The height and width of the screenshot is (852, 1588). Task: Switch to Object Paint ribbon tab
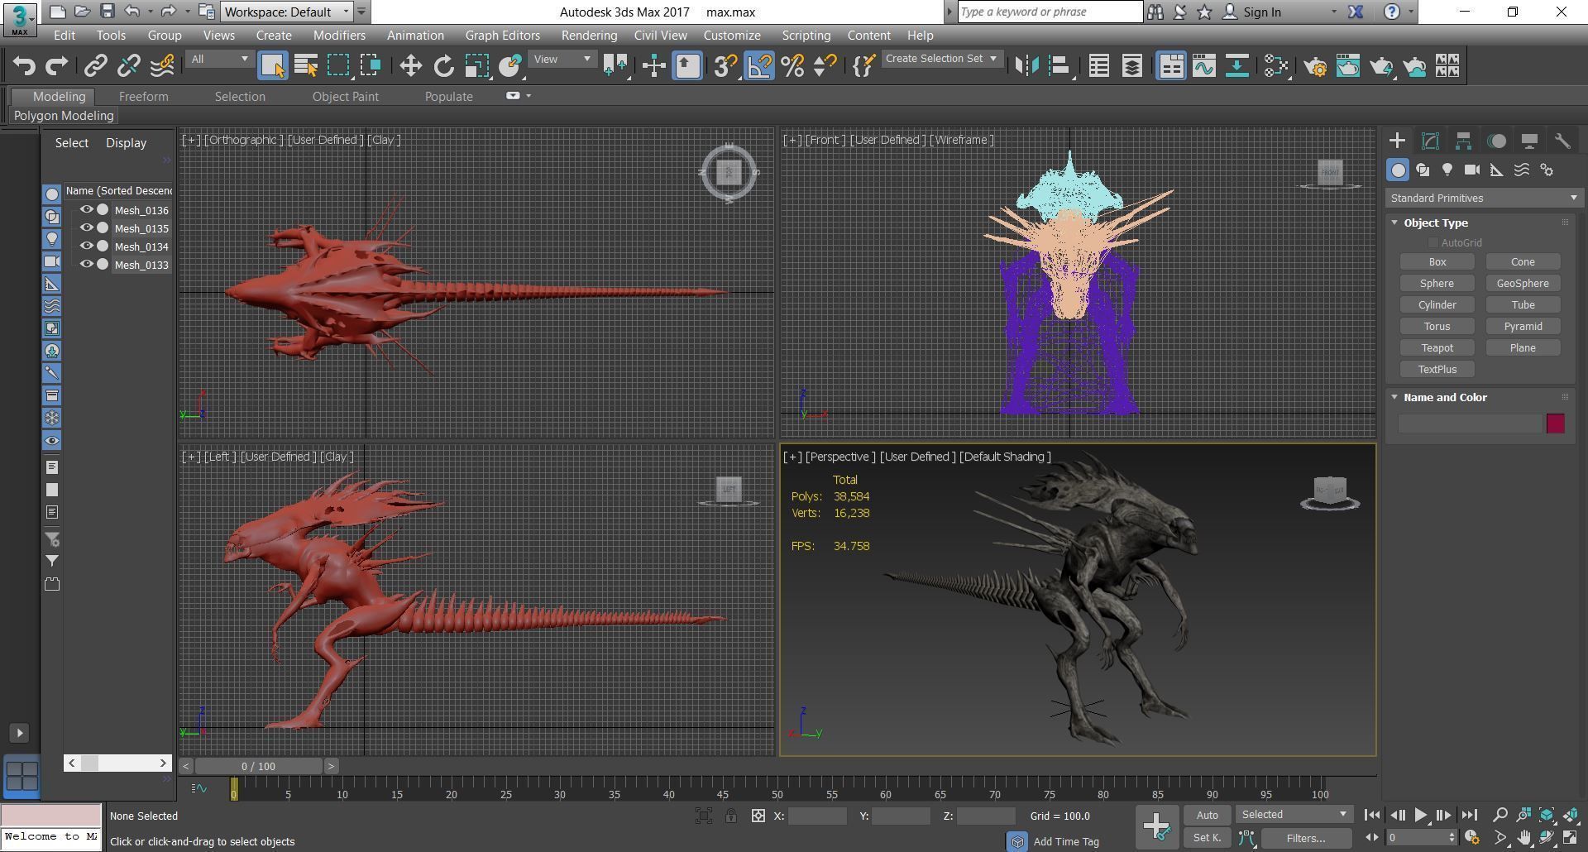[345, 97]
